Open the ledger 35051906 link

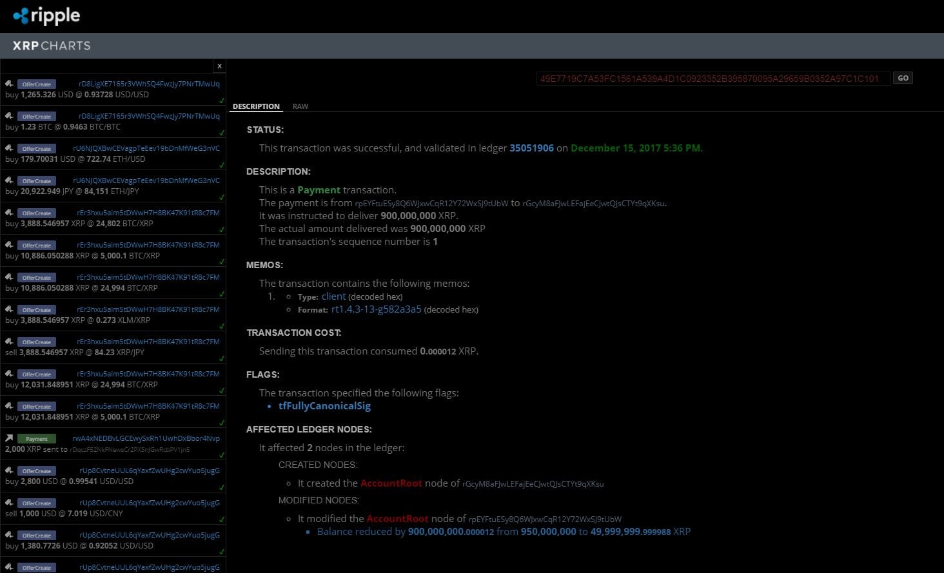pyautogui.click(x=531, y=148)
